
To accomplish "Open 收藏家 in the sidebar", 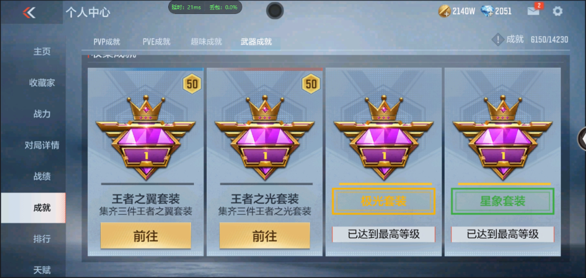I will click(42, 83).
